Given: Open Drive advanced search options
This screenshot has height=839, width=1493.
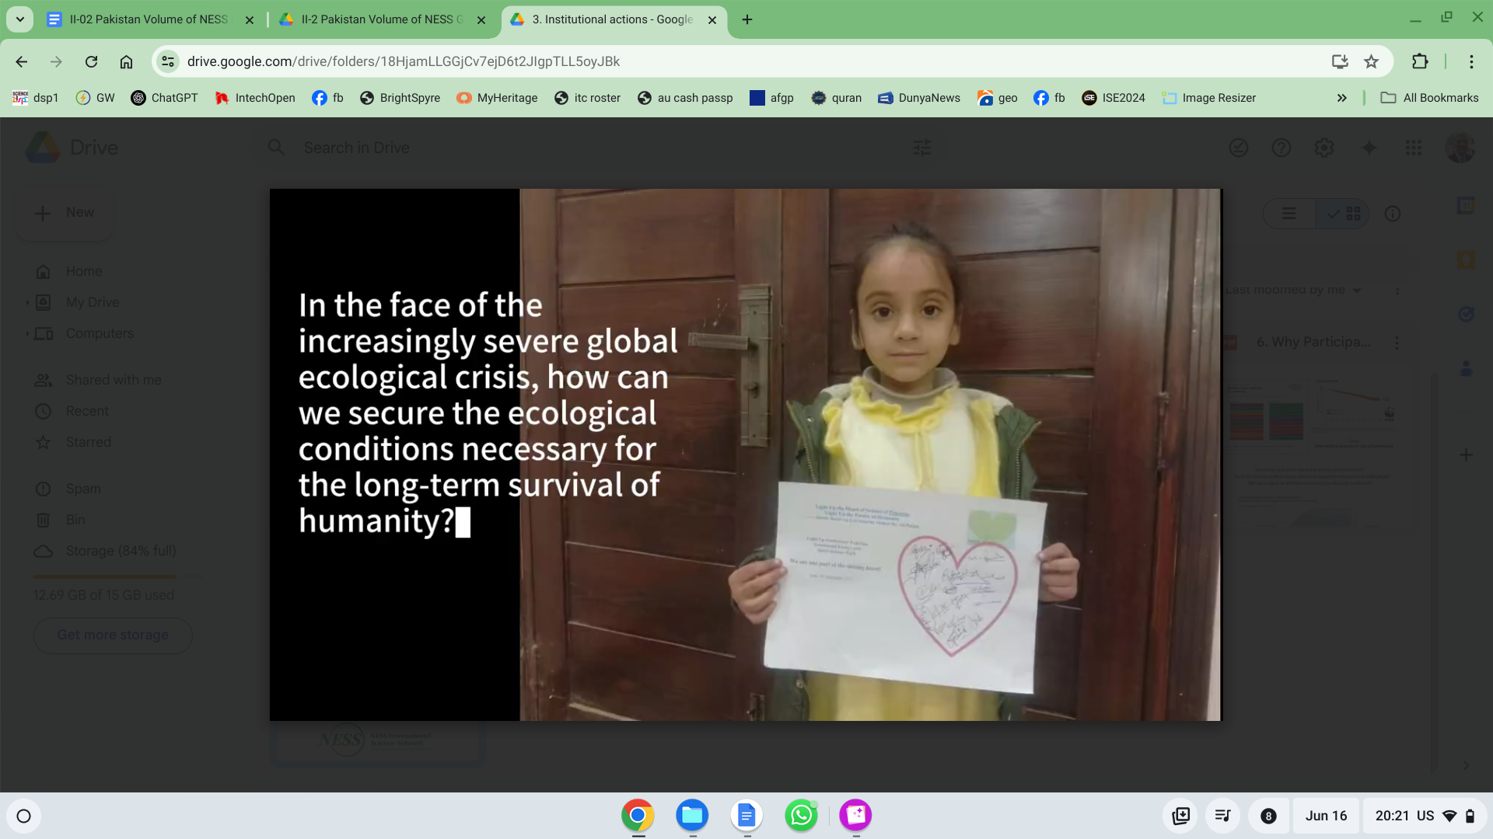Looking at the screenshot, I should 922,148.
